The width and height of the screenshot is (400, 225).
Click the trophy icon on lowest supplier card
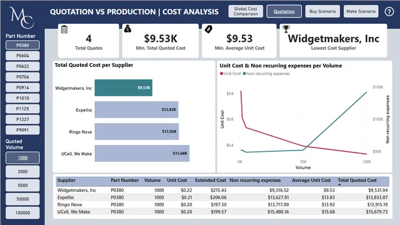tap(286, 29)
